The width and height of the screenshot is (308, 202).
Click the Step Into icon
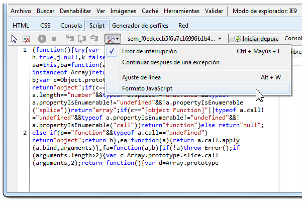[x=70, y=38]
